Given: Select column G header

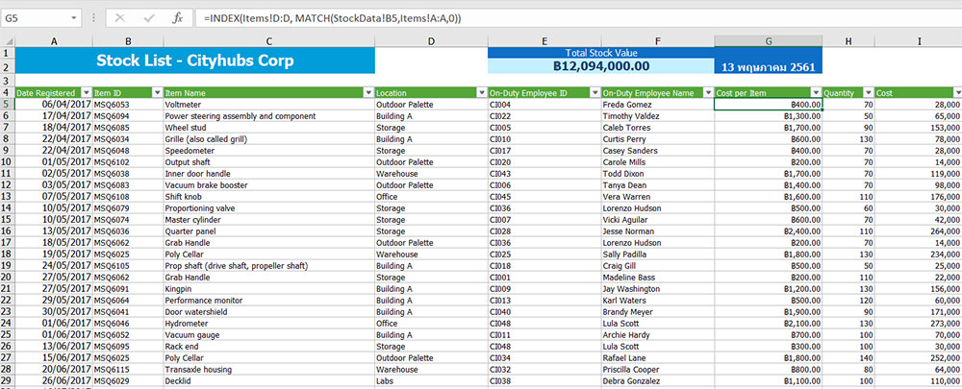Looking at the screenshot, I should [768, 41].
